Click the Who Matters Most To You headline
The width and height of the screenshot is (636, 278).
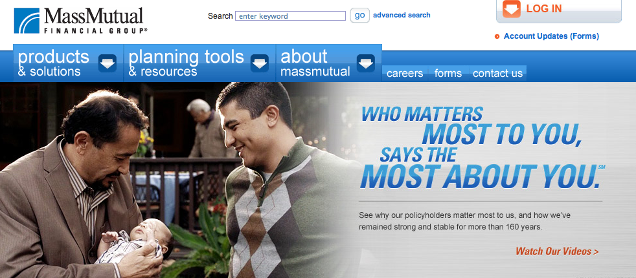point(482,148)
